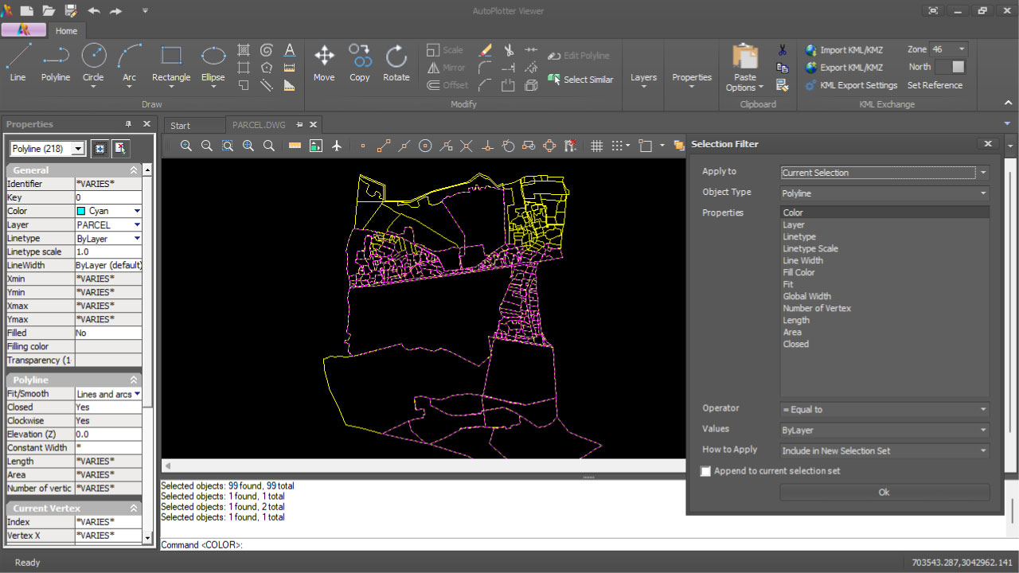Collapse the General properties section
This screenshot has width=1019, height=573.
point(134,170)
